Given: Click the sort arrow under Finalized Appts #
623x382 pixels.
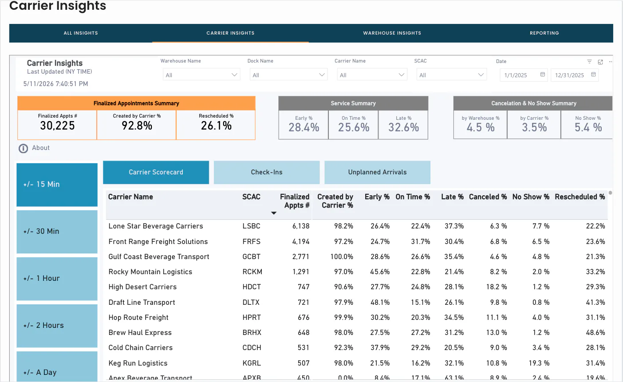Looking at the screenshot, I should click(x=274, y=213).
